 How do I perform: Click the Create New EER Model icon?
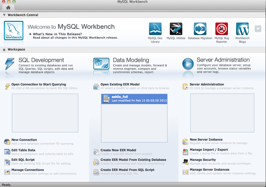(x=96, y=152)
